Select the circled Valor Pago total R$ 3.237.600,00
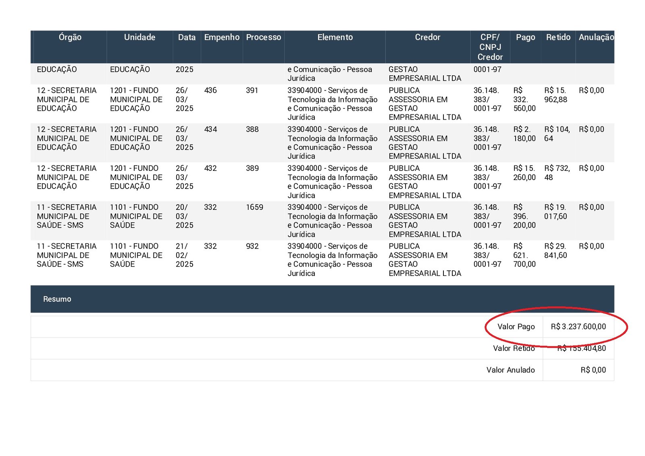645x456 pixels. pos(578,327)
